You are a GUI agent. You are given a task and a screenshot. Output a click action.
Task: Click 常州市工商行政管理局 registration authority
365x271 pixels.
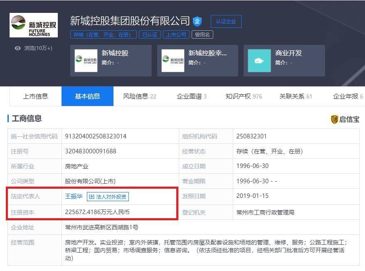click(x=265, y=212)
